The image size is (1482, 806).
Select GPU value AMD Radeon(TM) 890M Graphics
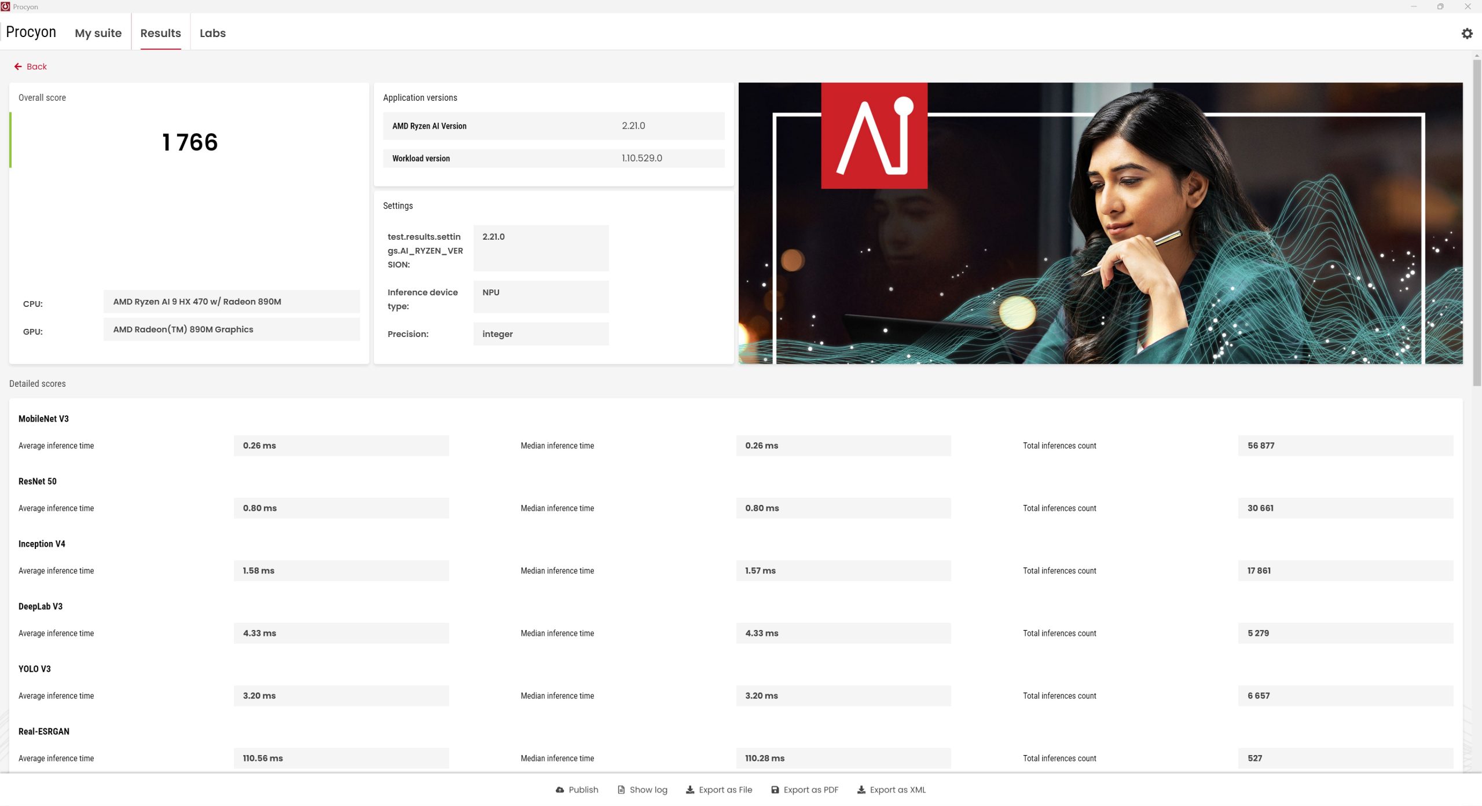232,329
